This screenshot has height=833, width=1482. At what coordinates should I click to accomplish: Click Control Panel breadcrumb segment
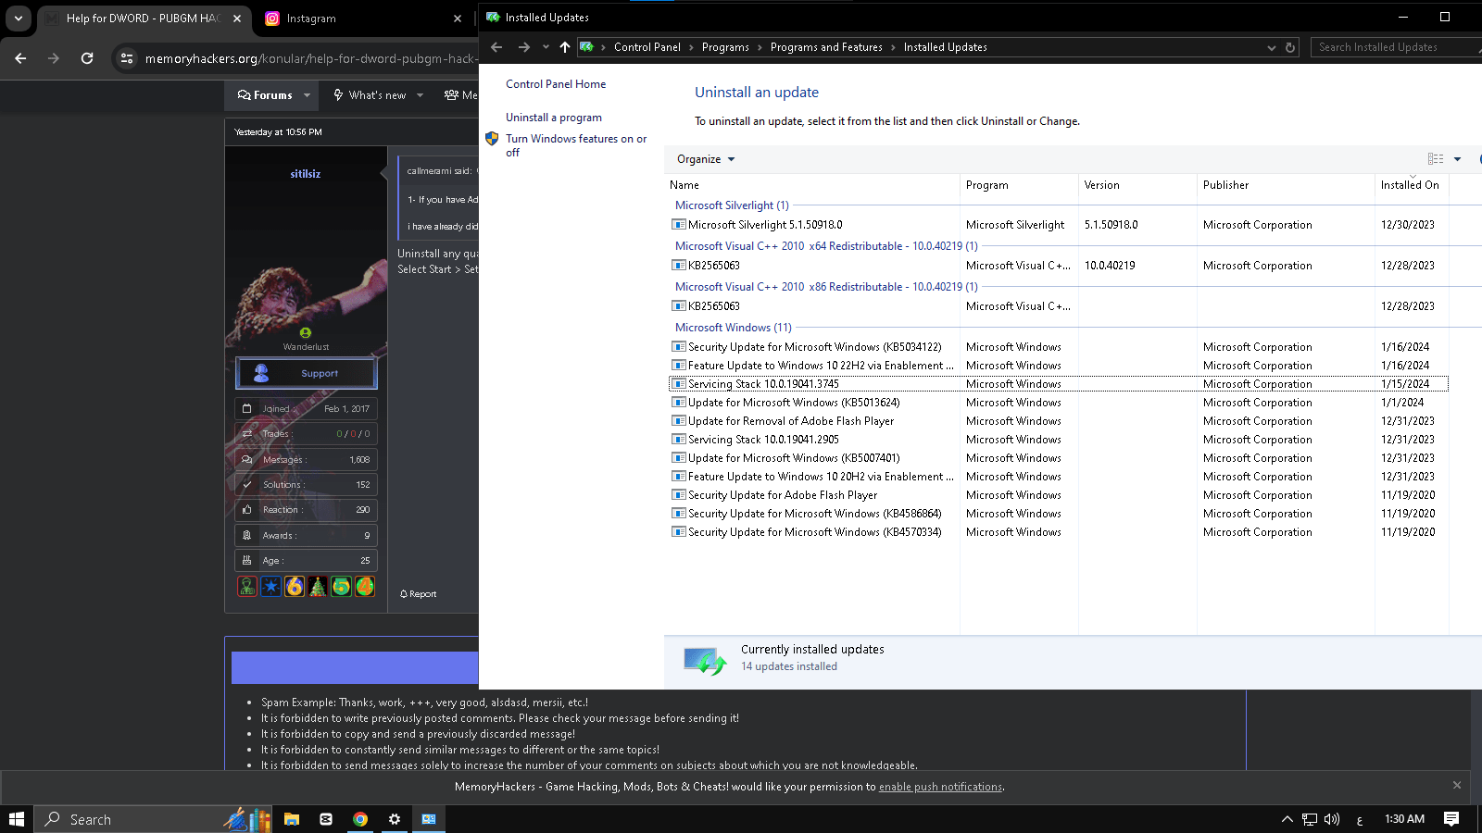647,47
